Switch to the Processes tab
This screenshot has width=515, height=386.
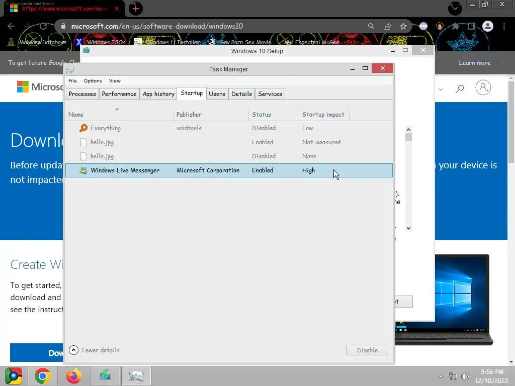[x=82, y=94]
